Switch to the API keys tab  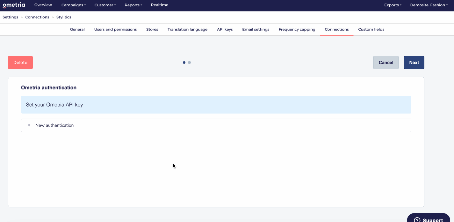click(x=225, y=29)
